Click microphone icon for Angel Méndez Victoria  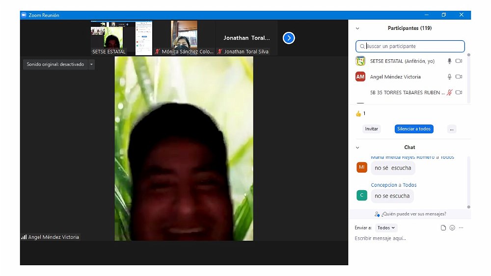click(449, 77)
